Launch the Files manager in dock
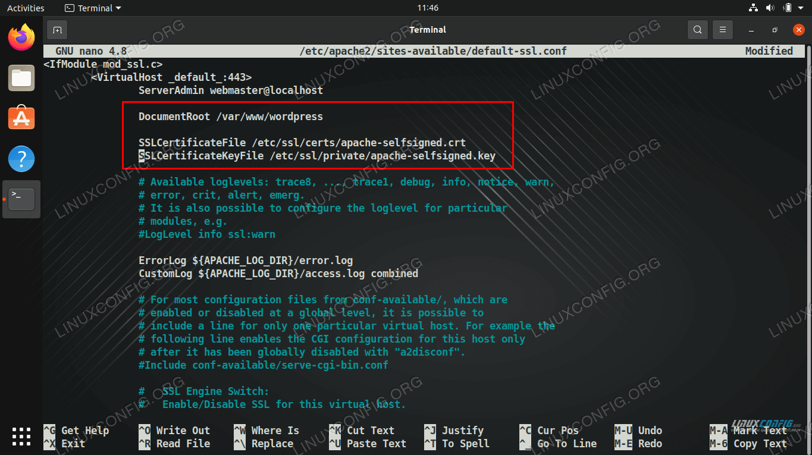This screenshot has width=812, height=455. [x=21, y=78]
